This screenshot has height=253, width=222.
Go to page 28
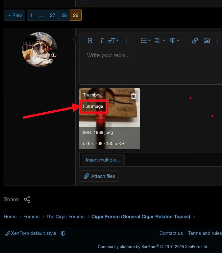[x=64, y=15]
